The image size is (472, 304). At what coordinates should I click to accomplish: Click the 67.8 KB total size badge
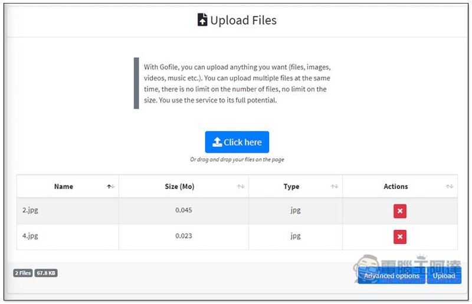coord(46,273)
